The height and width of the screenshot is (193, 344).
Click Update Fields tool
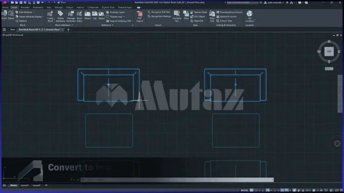tap(199, 12)
